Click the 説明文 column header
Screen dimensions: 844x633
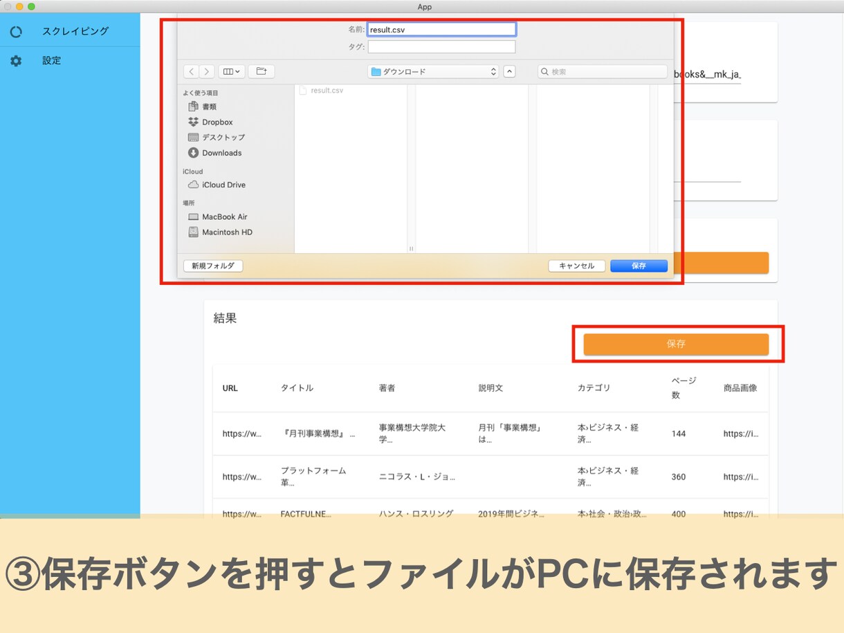(x=491, y=388)
